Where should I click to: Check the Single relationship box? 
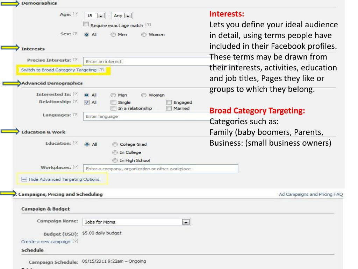coord(113,102)
